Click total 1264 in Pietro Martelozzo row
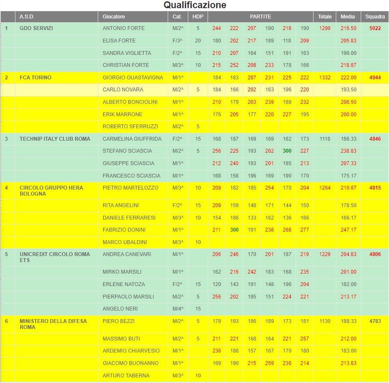 325,188
